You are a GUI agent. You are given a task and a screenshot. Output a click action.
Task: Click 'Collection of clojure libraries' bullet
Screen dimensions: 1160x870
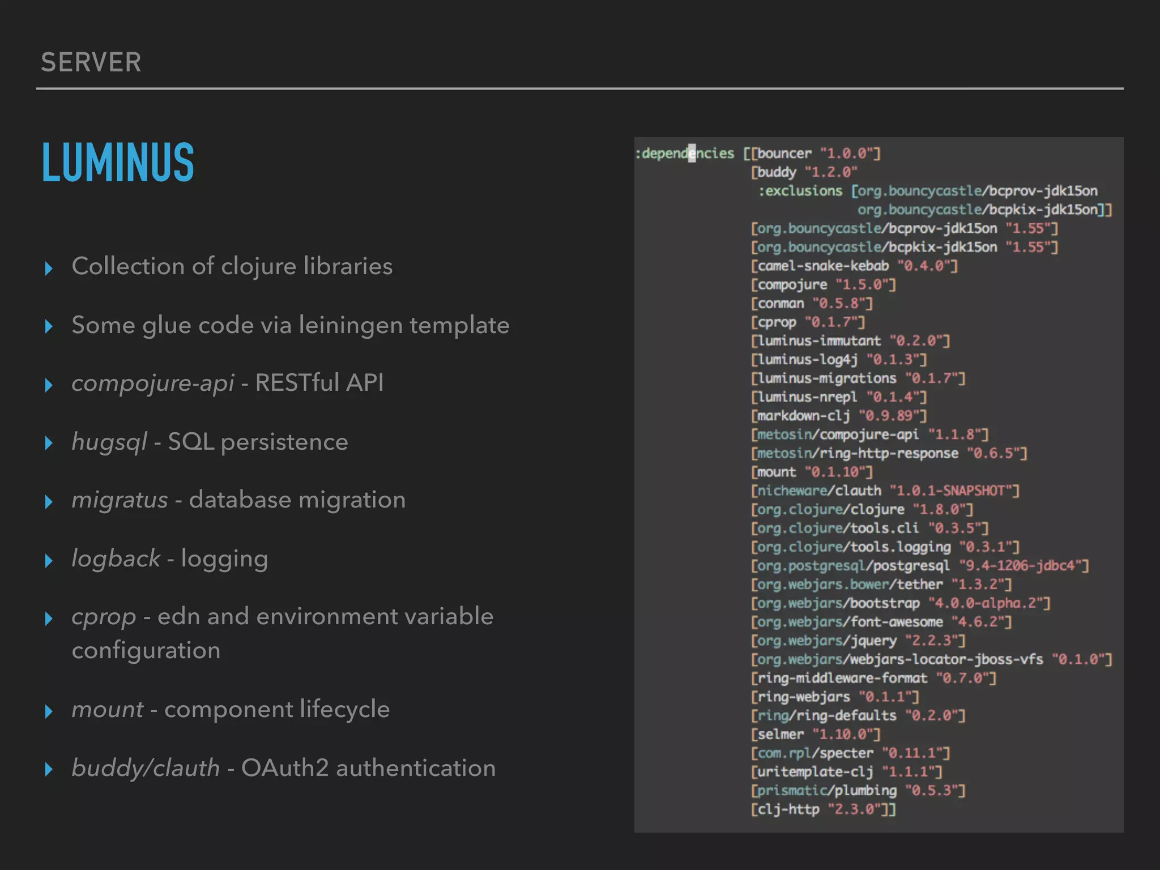pos(232,266)
